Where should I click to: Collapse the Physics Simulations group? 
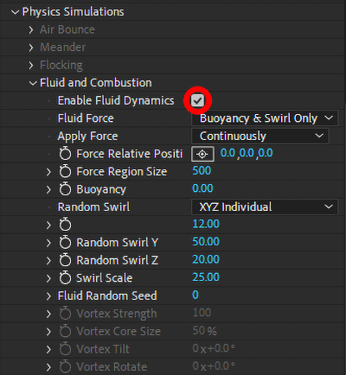point(15,12)
